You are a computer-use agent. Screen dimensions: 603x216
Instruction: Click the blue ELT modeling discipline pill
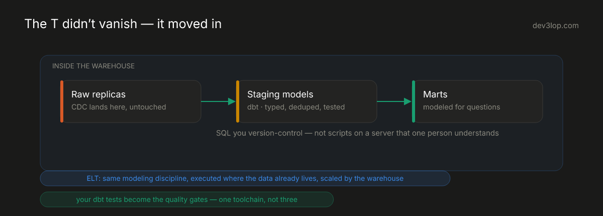(245, 178)
